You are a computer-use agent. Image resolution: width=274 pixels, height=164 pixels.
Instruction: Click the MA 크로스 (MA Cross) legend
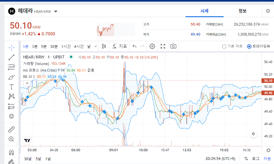point(40,70)
